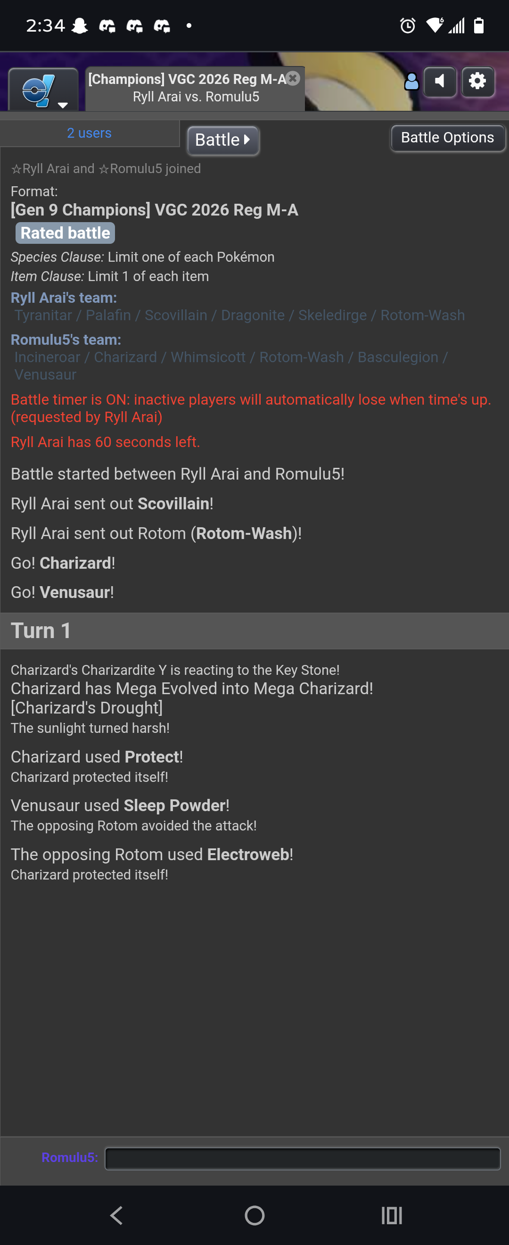
Task: Open the user profile icon
Action: (411, 82)
